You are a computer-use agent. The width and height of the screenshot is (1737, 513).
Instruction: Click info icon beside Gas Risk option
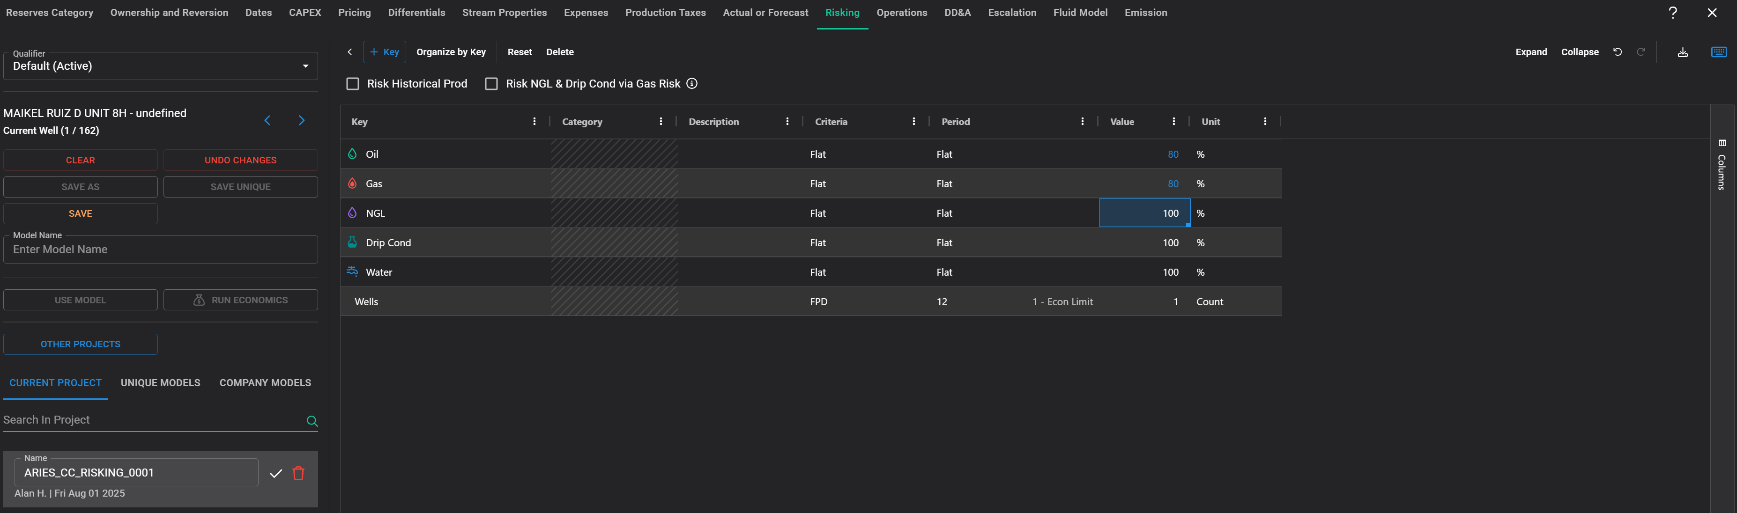click(x=692, y=84)
